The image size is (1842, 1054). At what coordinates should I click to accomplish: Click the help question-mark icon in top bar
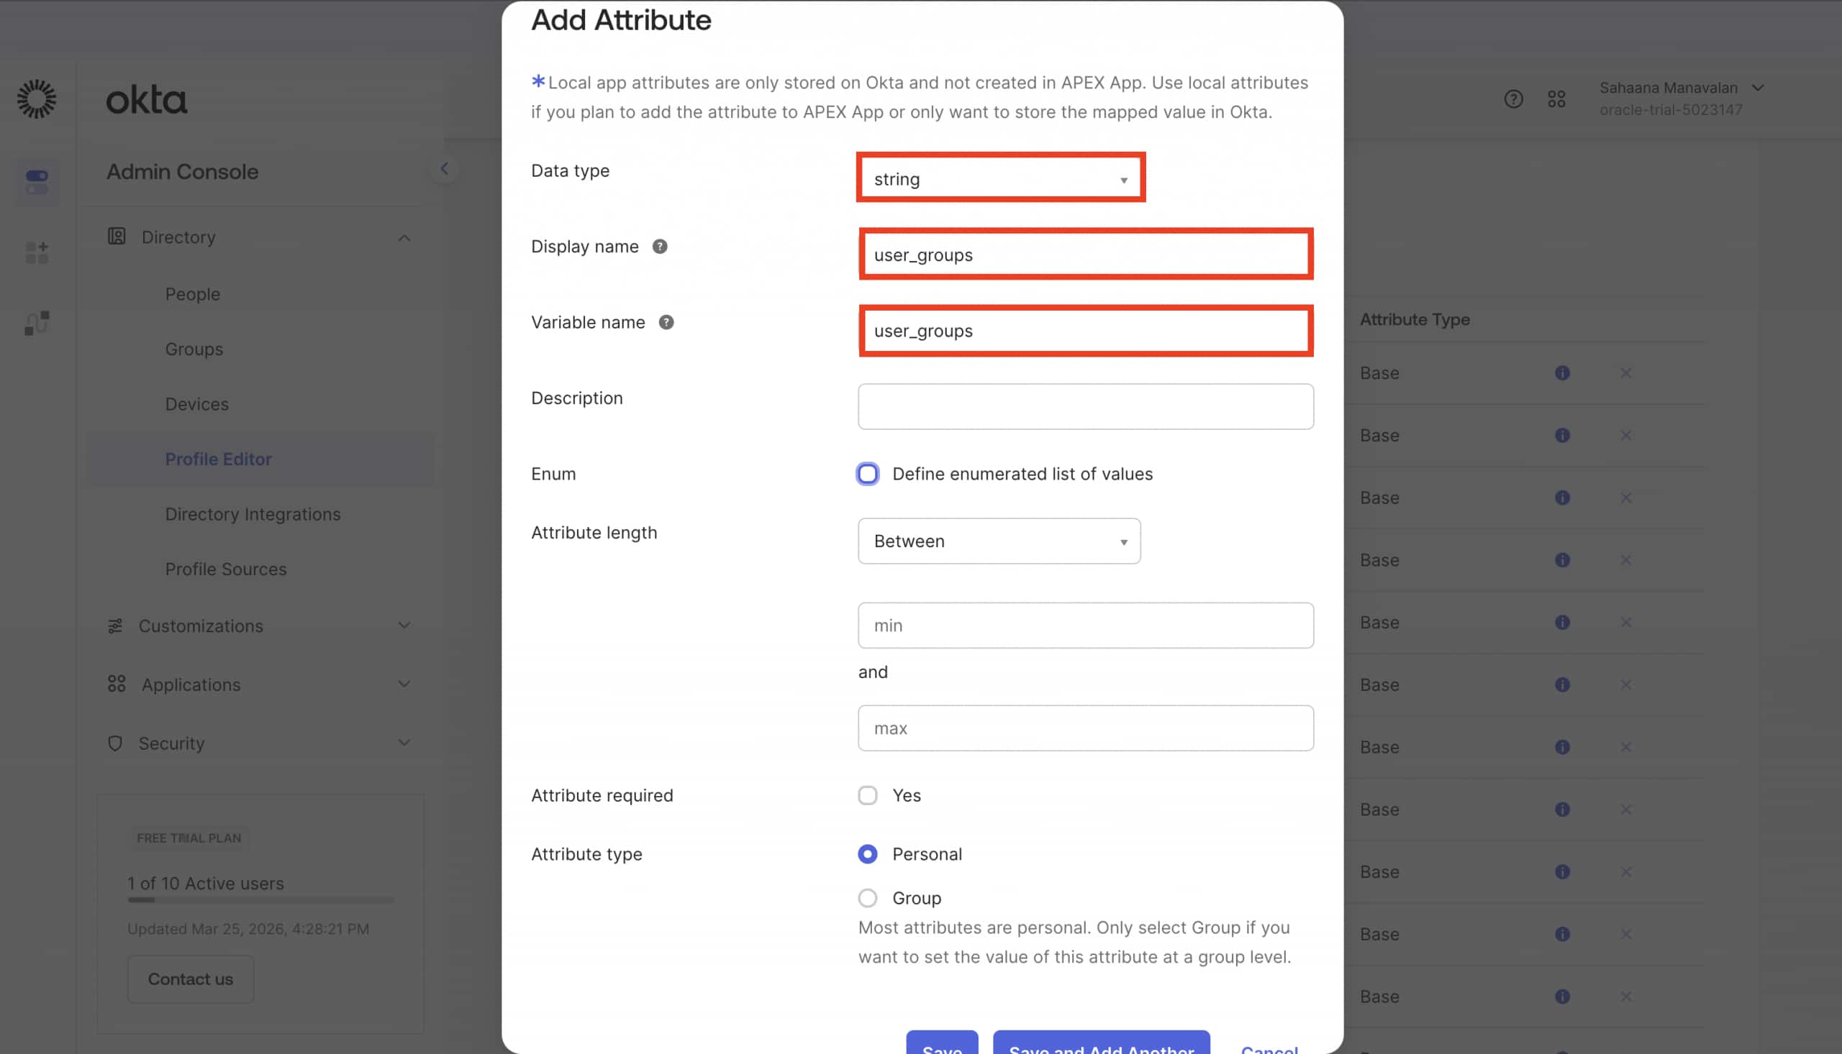1512,98
